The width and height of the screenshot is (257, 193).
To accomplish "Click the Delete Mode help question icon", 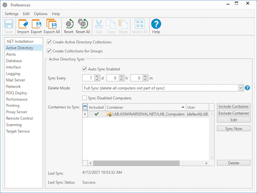I will pos(247,88).
